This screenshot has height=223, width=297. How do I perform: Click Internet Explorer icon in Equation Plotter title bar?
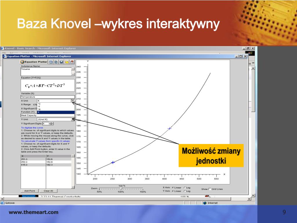[5, 56]
